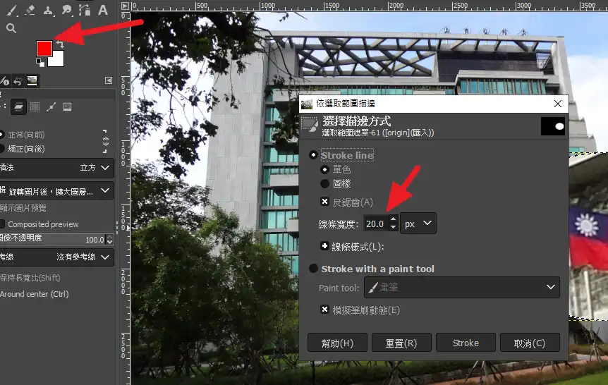Select the Smudge tool

pyautogui.click(x=68, y=10)
